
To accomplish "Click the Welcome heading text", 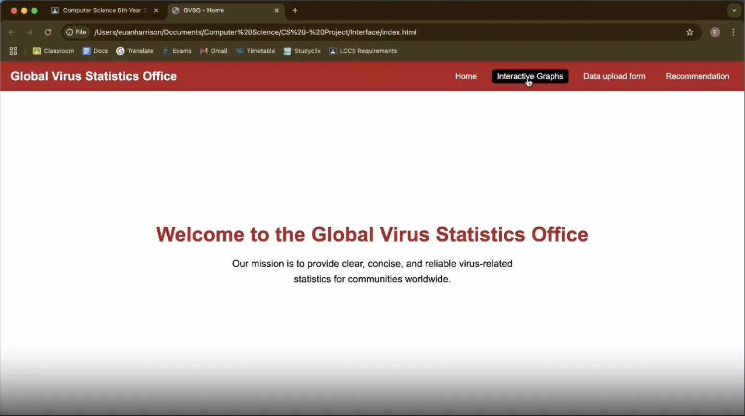I will click(x=372, y=234).
